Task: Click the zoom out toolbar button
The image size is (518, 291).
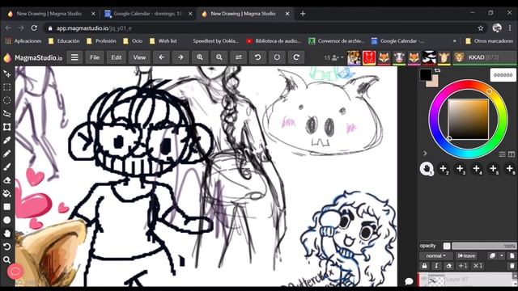Action: (219, 57)
